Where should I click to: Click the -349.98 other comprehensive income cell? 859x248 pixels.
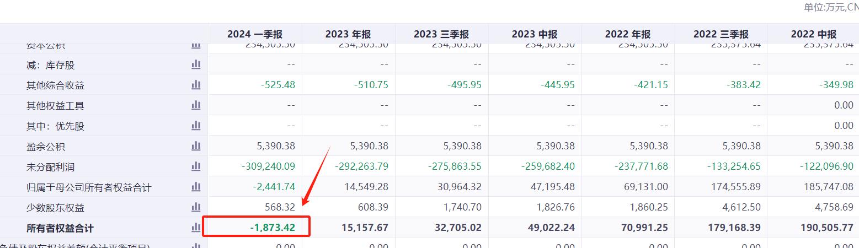(836, 85)
